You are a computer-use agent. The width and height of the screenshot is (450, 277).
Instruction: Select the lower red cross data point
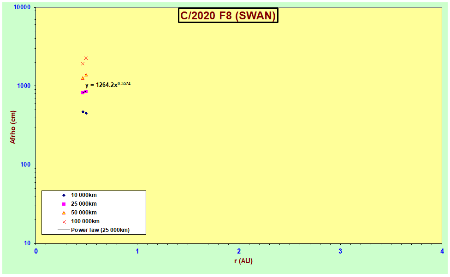point(83,64)
